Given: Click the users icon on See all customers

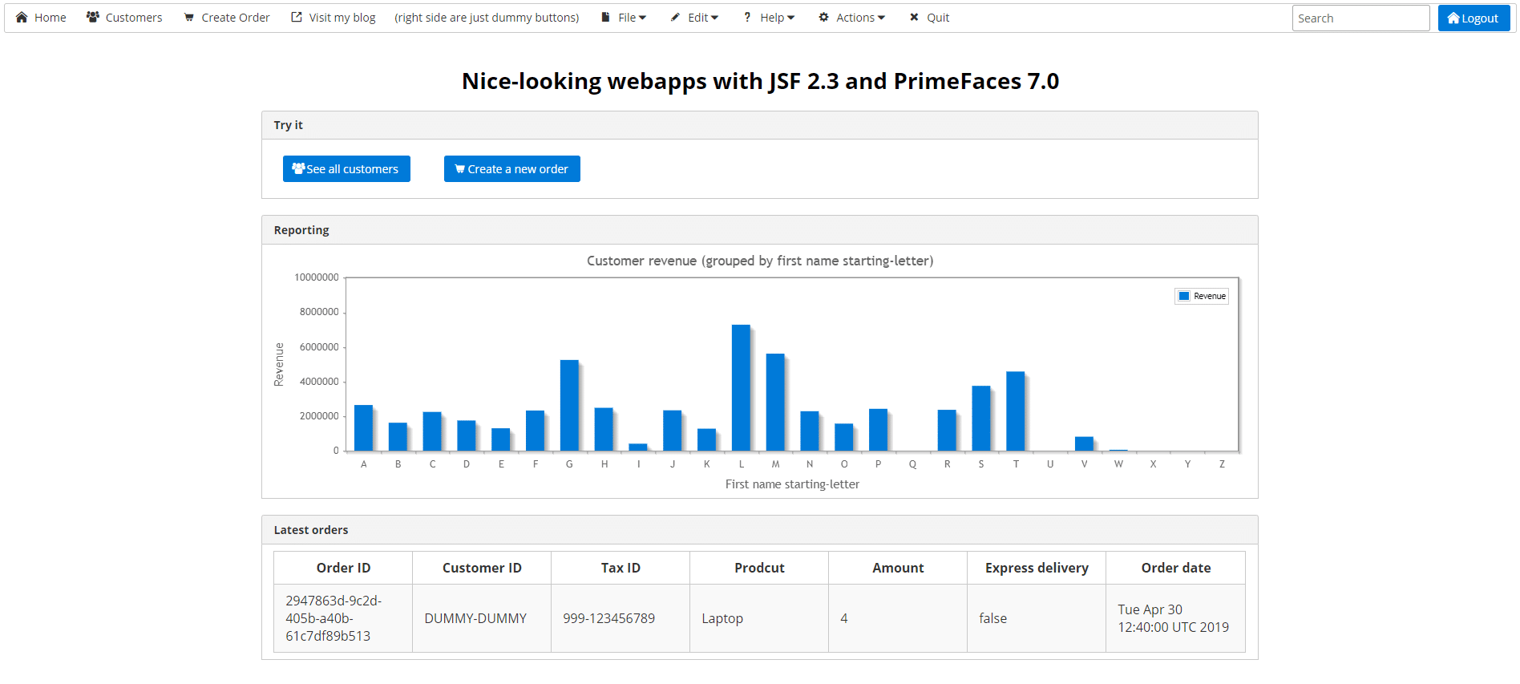Looking at the screenshot, I should (x=298, y=168).
